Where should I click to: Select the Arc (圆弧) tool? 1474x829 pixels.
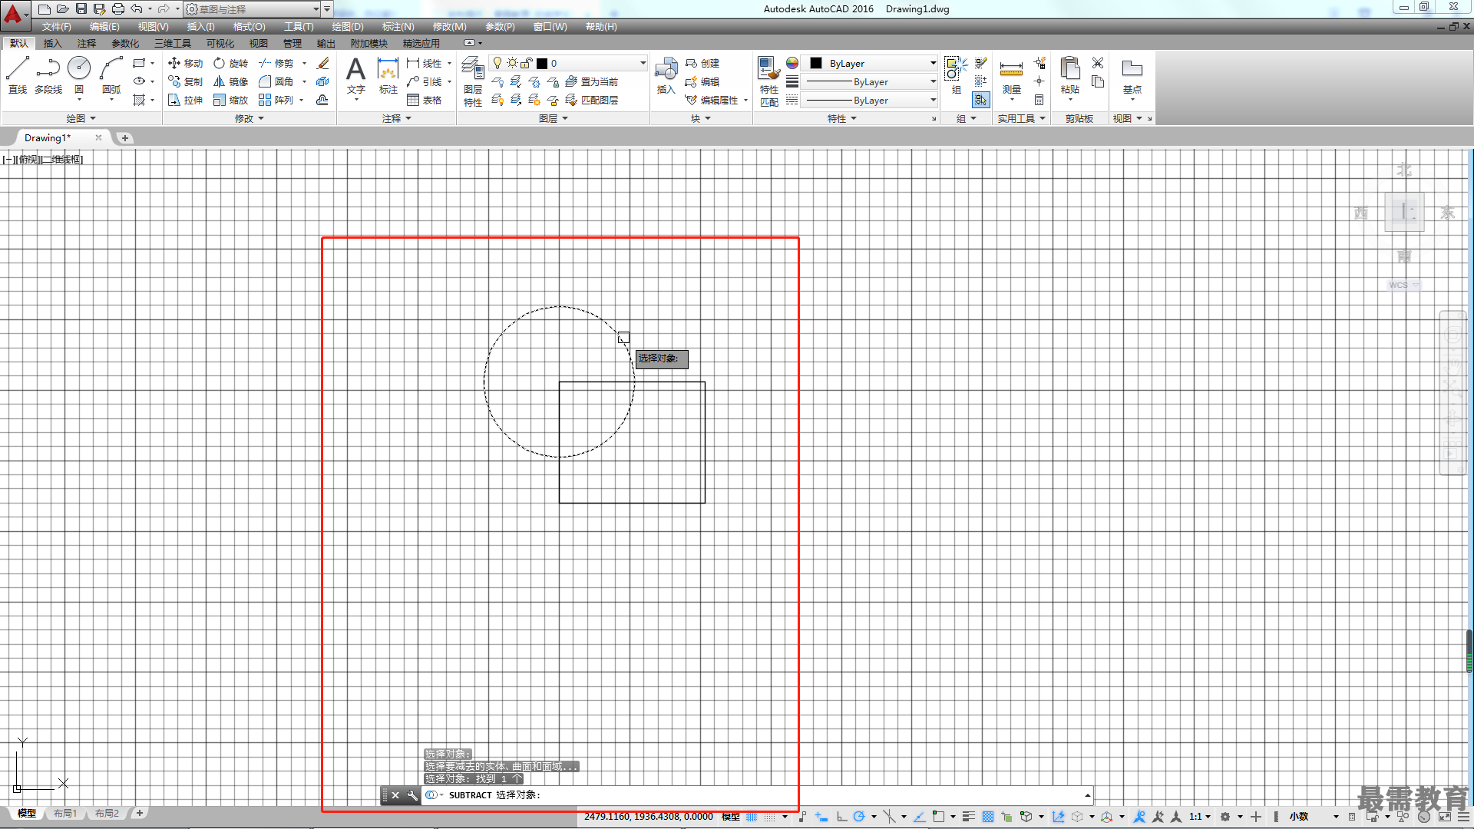pos(111,75)
